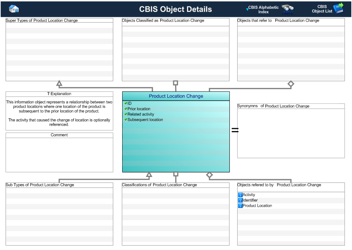
Task: Open the CBIS Object List book icon
Action: tap(339, 8)
